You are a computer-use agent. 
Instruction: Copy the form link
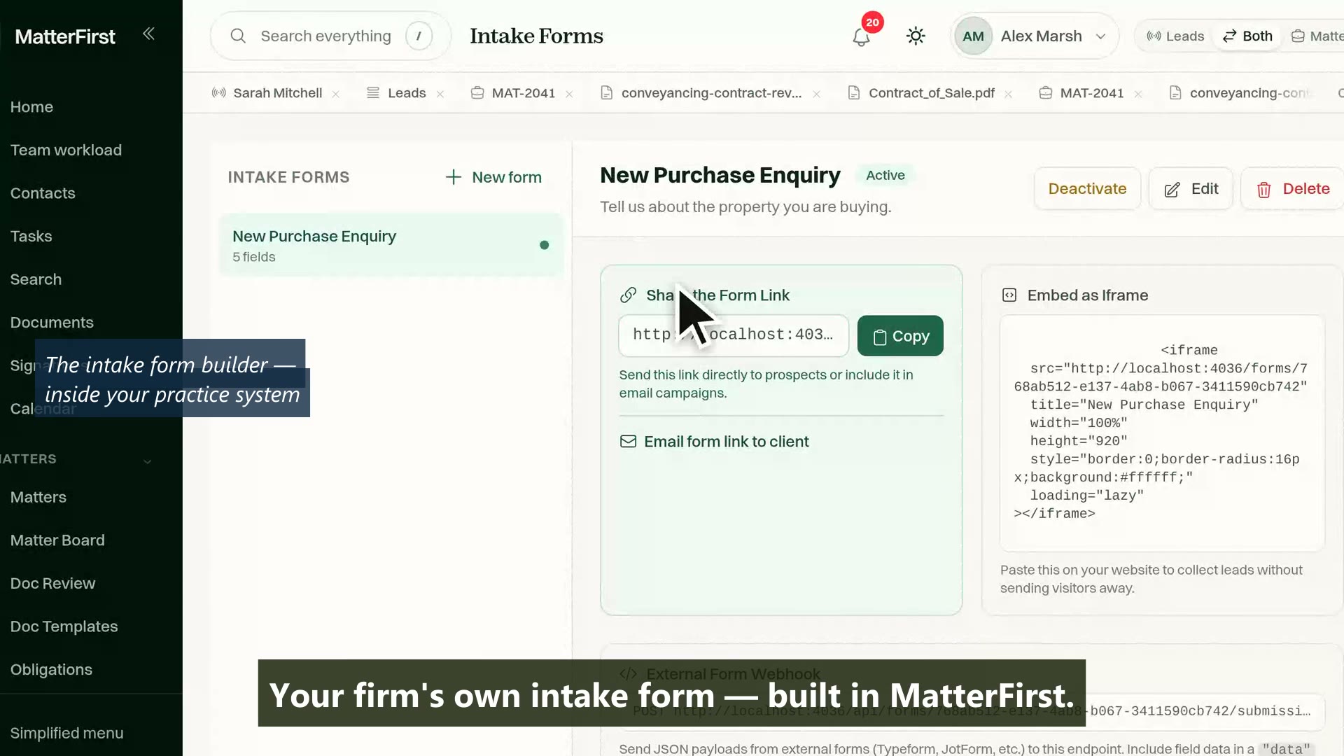click(x=900, y=336)
